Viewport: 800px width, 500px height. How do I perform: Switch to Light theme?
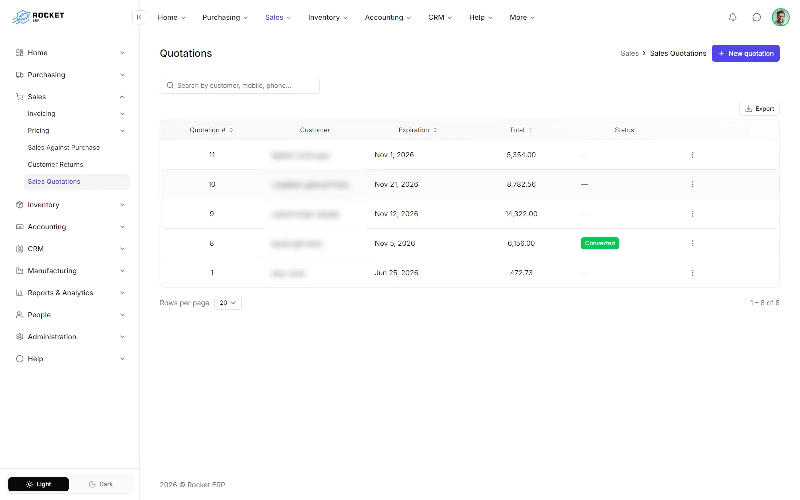39,484
